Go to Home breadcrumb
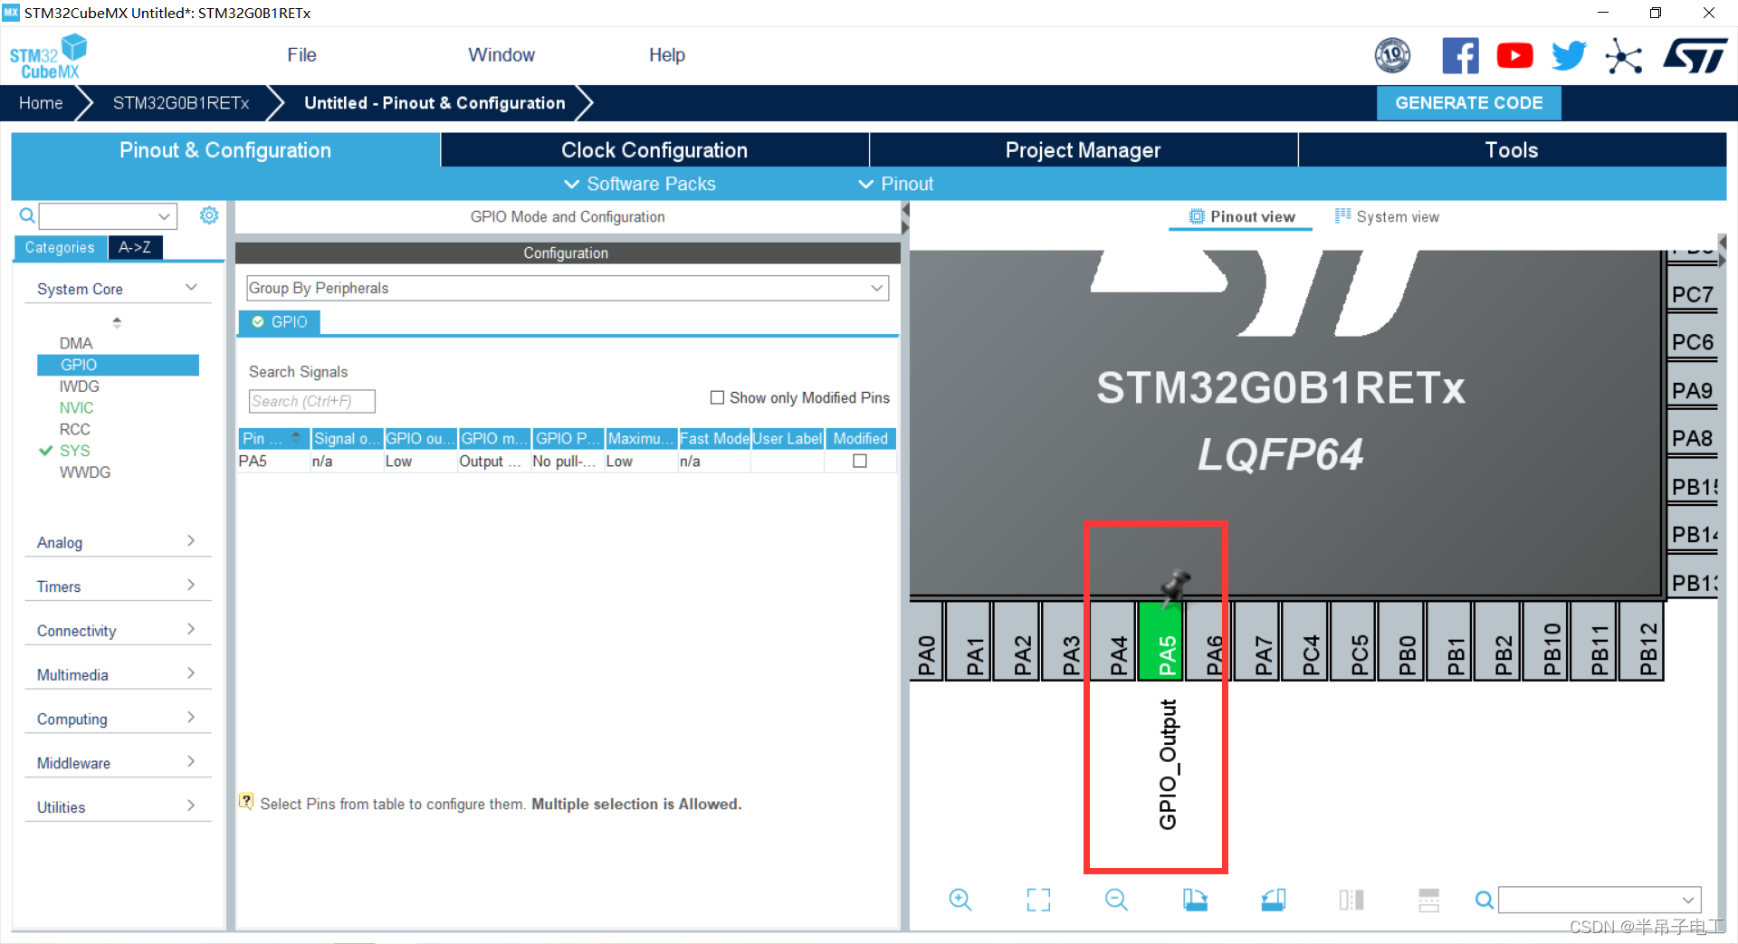This screenshot has height=944, width=1738. (x=41, y=103)
